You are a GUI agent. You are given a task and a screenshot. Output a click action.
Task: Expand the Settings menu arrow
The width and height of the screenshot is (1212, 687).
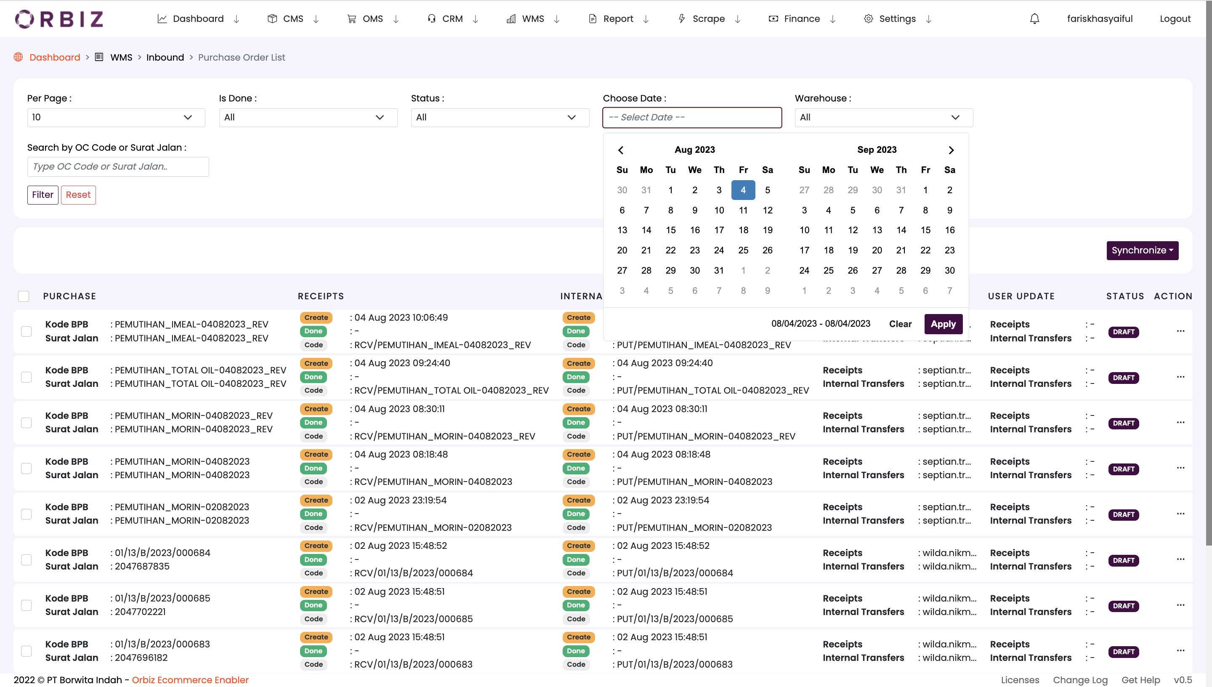pyautogui.click(x=929, y=19)
